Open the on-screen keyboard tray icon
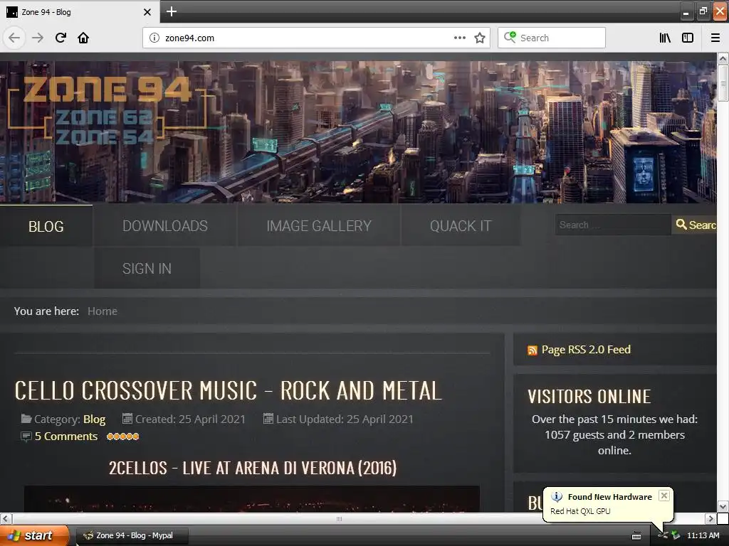Image resolution: width=729 pixels, height=546 pixels. click(636, 536)
